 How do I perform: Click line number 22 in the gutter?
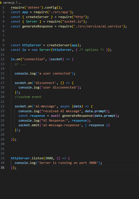pyautogui.click(x=2, y=106)
